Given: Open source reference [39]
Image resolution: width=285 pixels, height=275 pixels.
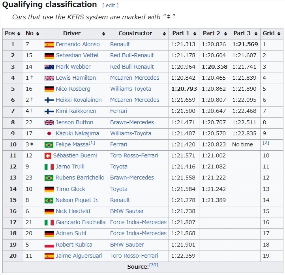Looking at the screenshot, I should tap(154, 265).
